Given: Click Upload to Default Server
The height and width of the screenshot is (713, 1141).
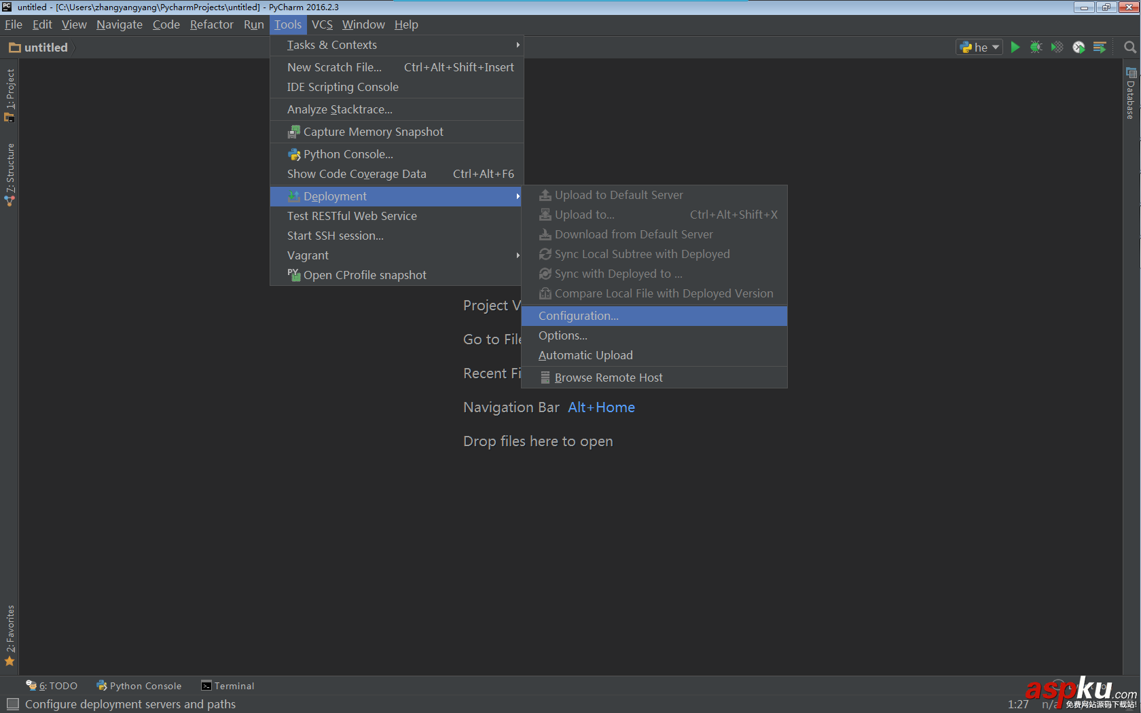Looking at the screenshot, I should point(654,195).
